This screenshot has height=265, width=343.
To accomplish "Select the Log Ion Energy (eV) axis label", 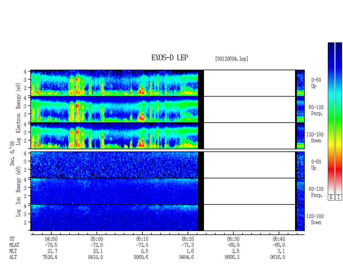I will pos(18,192).
